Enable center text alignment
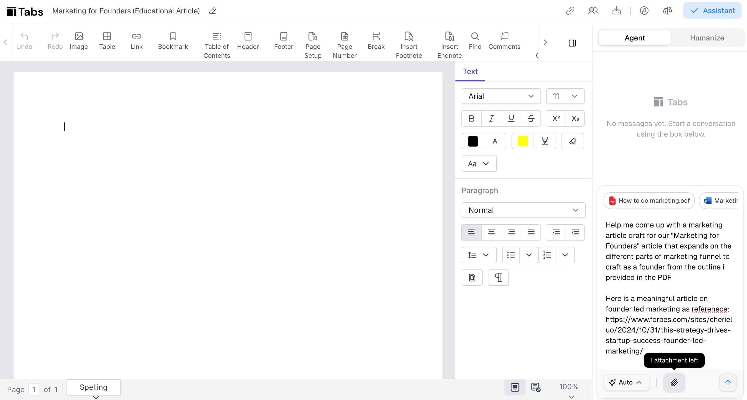This screenshot has height=400, width=747. 491,232
